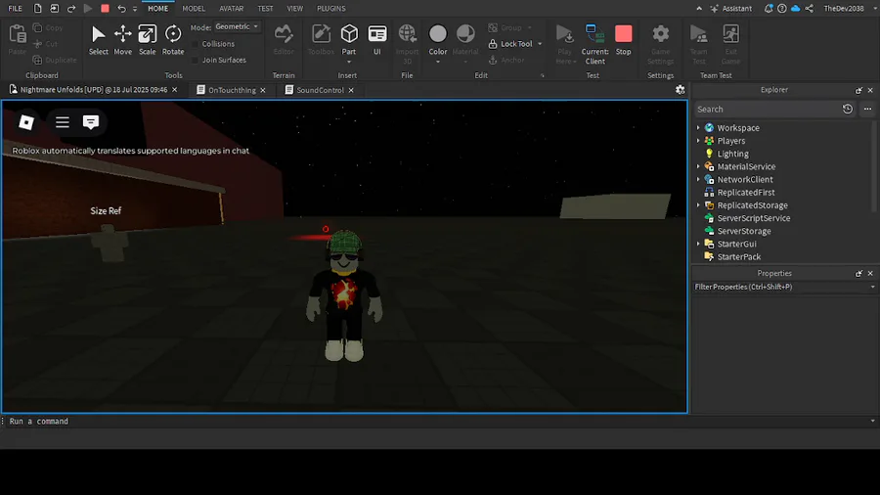
Task: Expand the MaterialService node
Action: pos(698,166)
